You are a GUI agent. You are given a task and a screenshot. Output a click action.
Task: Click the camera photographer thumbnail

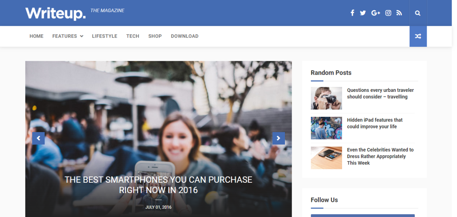[326, 98]
